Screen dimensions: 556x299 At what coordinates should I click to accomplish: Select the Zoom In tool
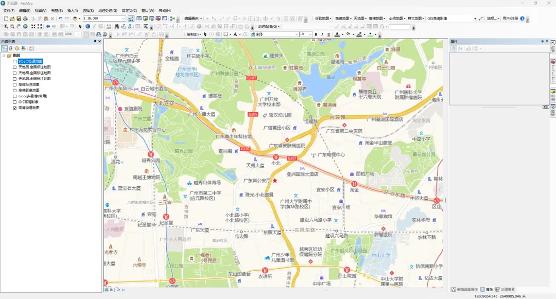tap(6, 26)
